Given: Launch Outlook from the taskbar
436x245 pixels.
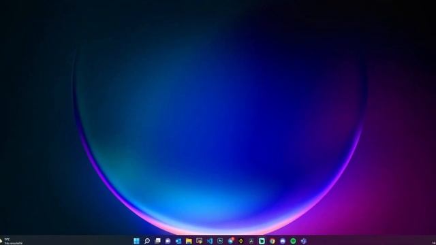Looking at the screenshot, I should [x=178, y=241].
